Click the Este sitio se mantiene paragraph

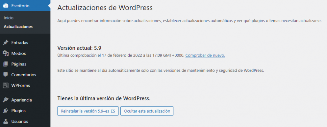pos(161,70)
